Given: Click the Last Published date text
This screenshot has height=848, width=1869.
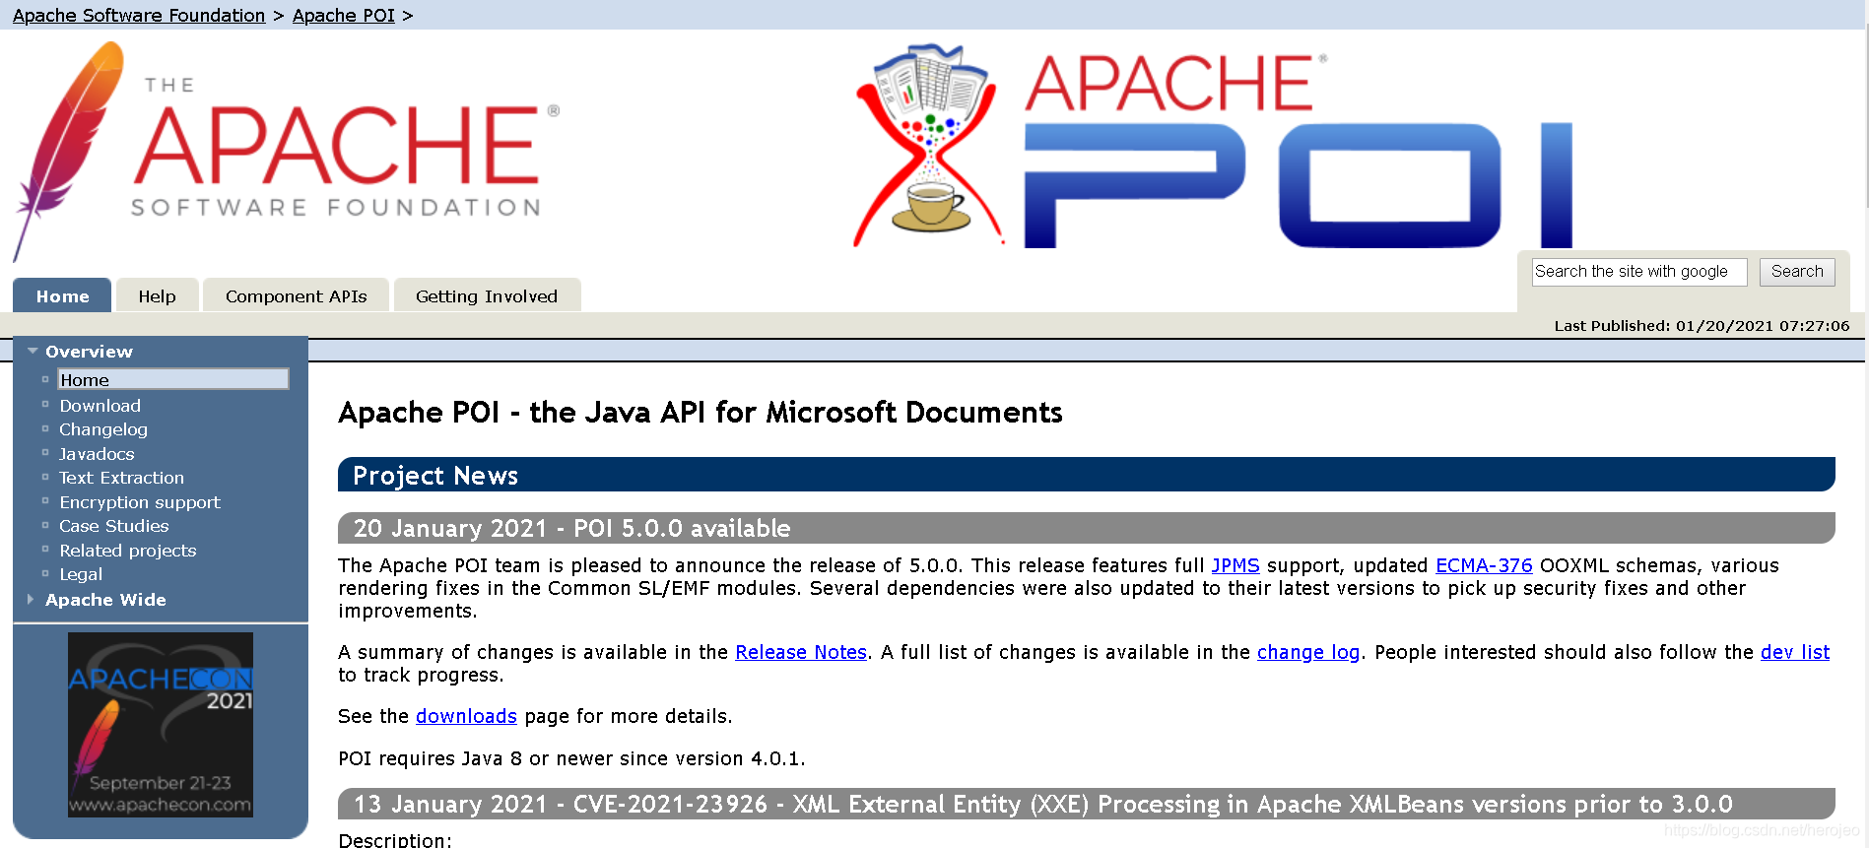Looking at the screenshot, I should click(1702, 326).
